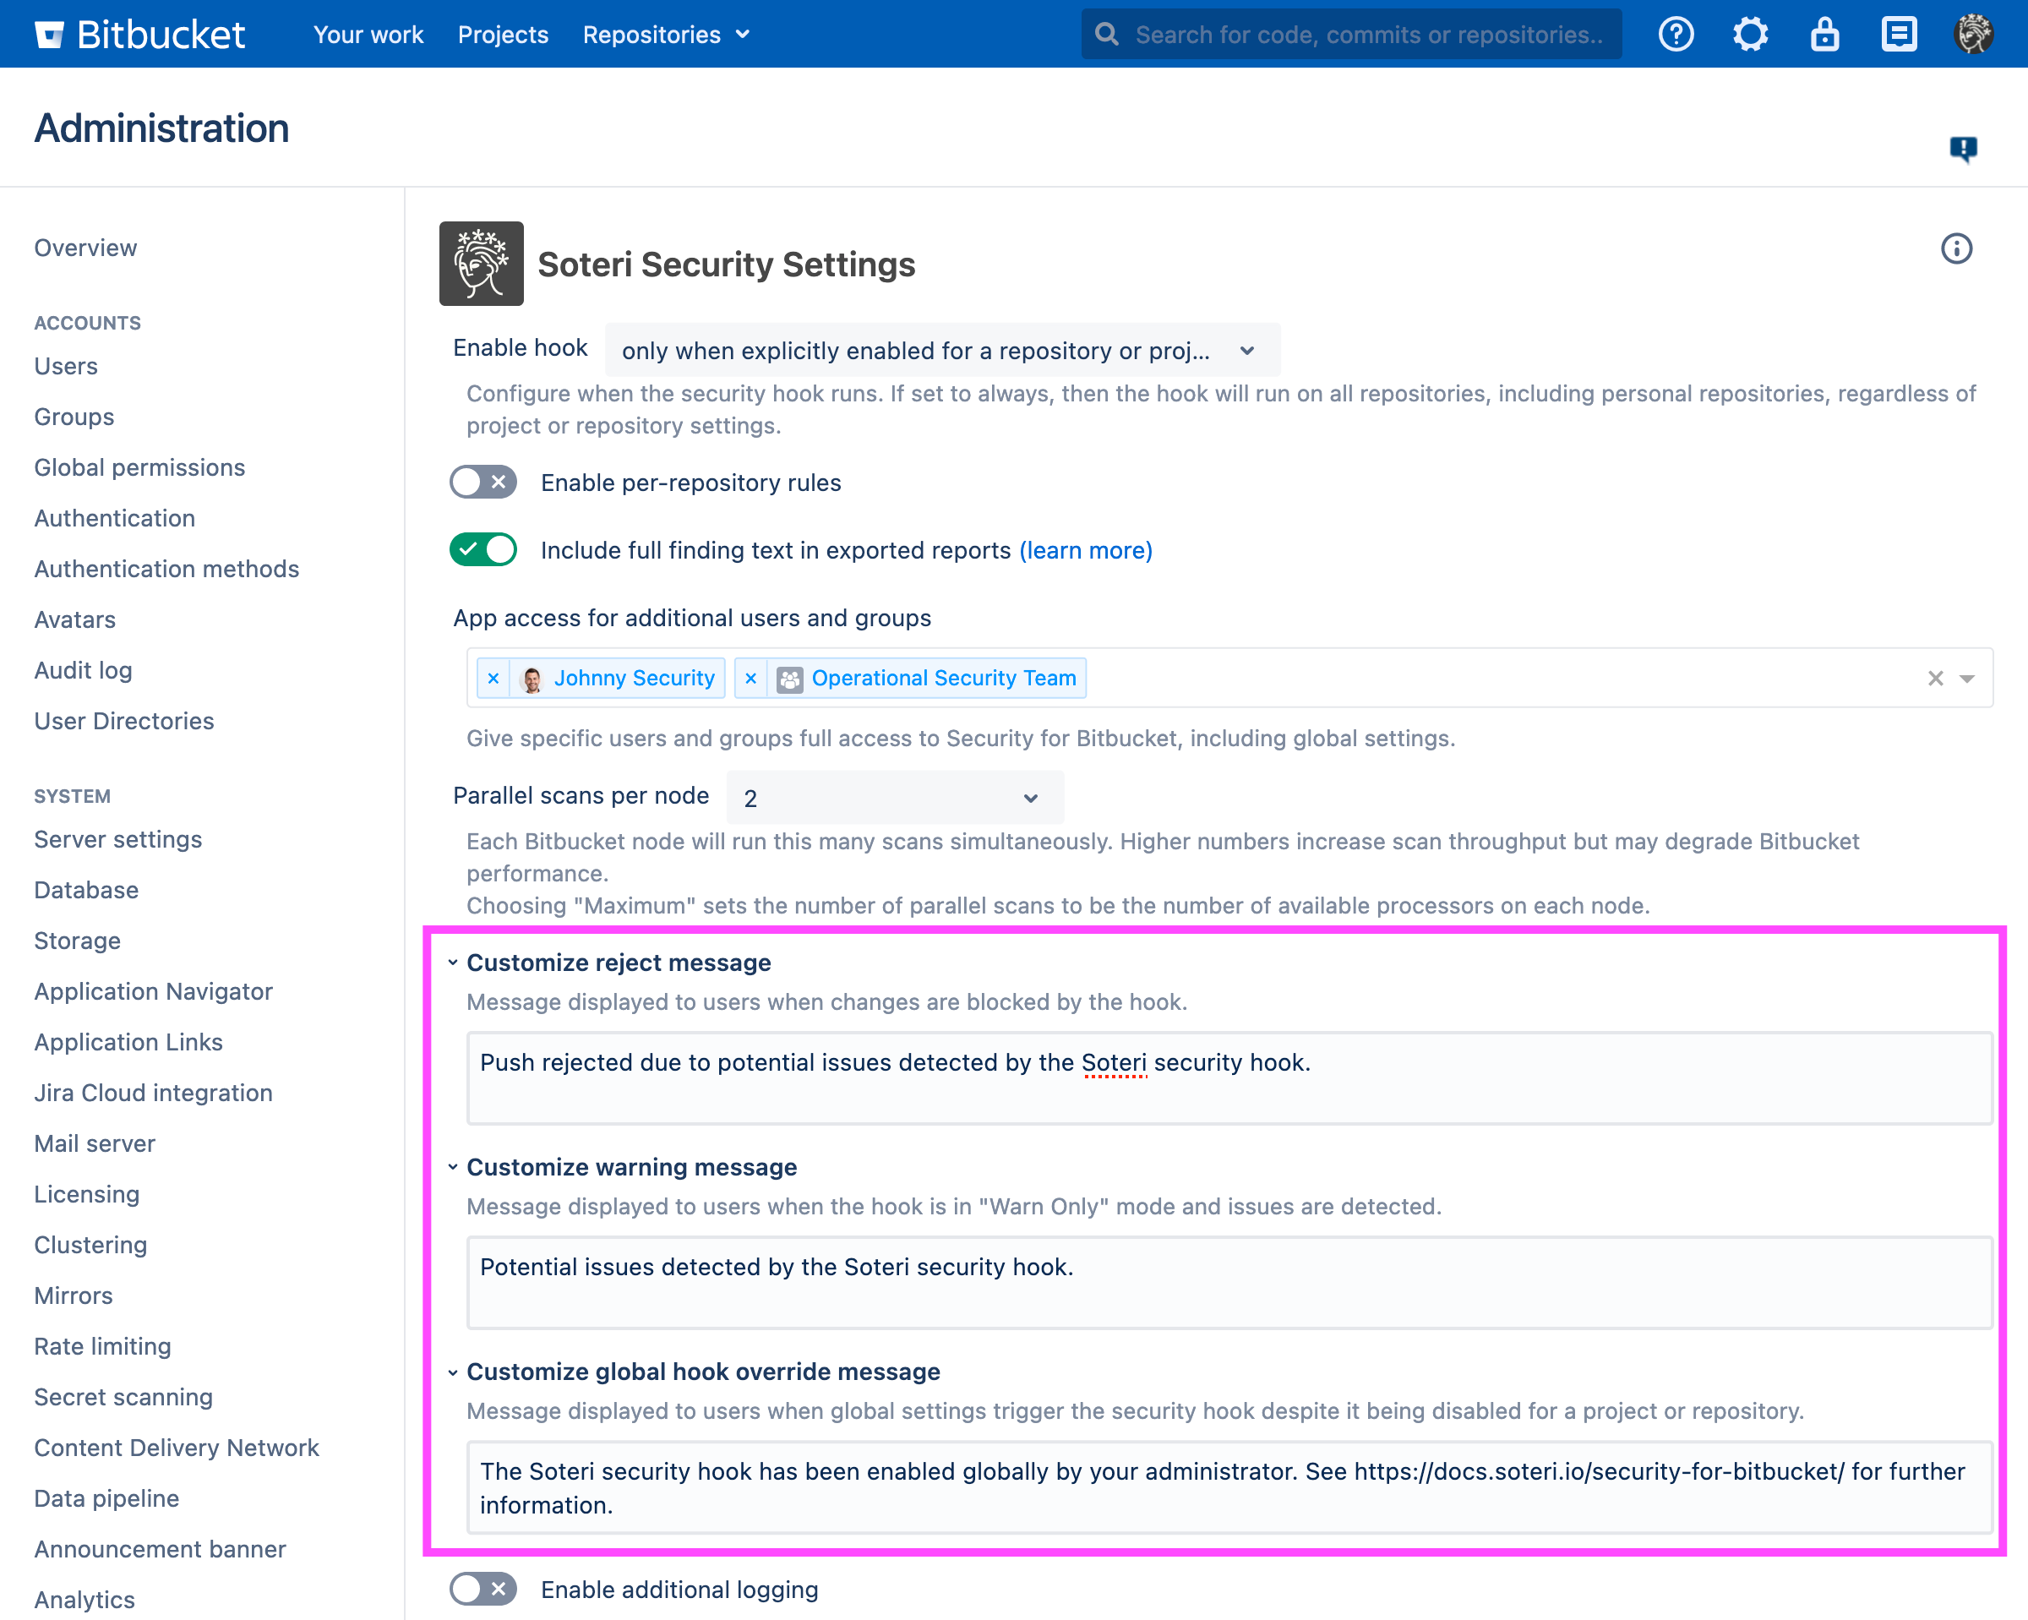Click the Soteri Security Settings logo icon

(x=481, y=265)
